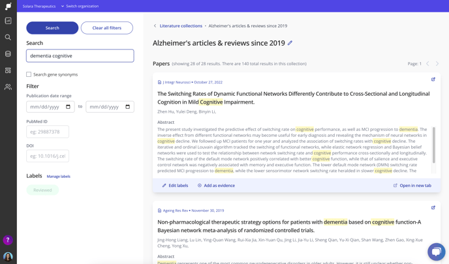Click Add as evidence on first paper

tap(216, 185)
